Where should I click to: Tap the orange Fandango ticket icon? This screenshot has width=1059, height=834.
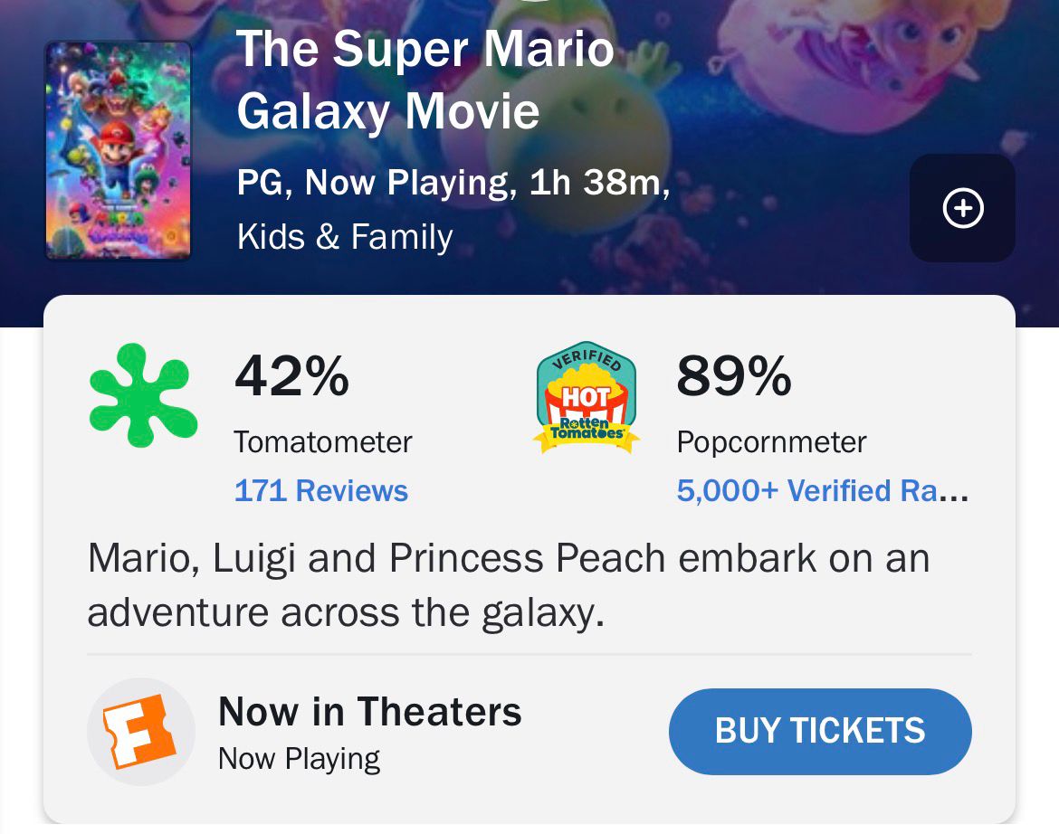tap(140, 731)
